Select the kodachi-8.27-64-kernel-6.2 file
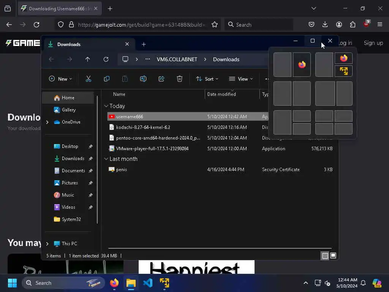Image resolution: width=389 pixels, height=292 pixels. tap(143, 127)
